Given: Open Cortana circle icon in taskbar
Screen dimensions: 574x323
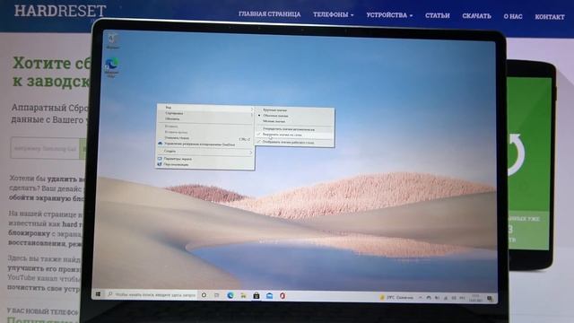Looking at the screenshot, I should pyautogui.click(x=204, y=295).
